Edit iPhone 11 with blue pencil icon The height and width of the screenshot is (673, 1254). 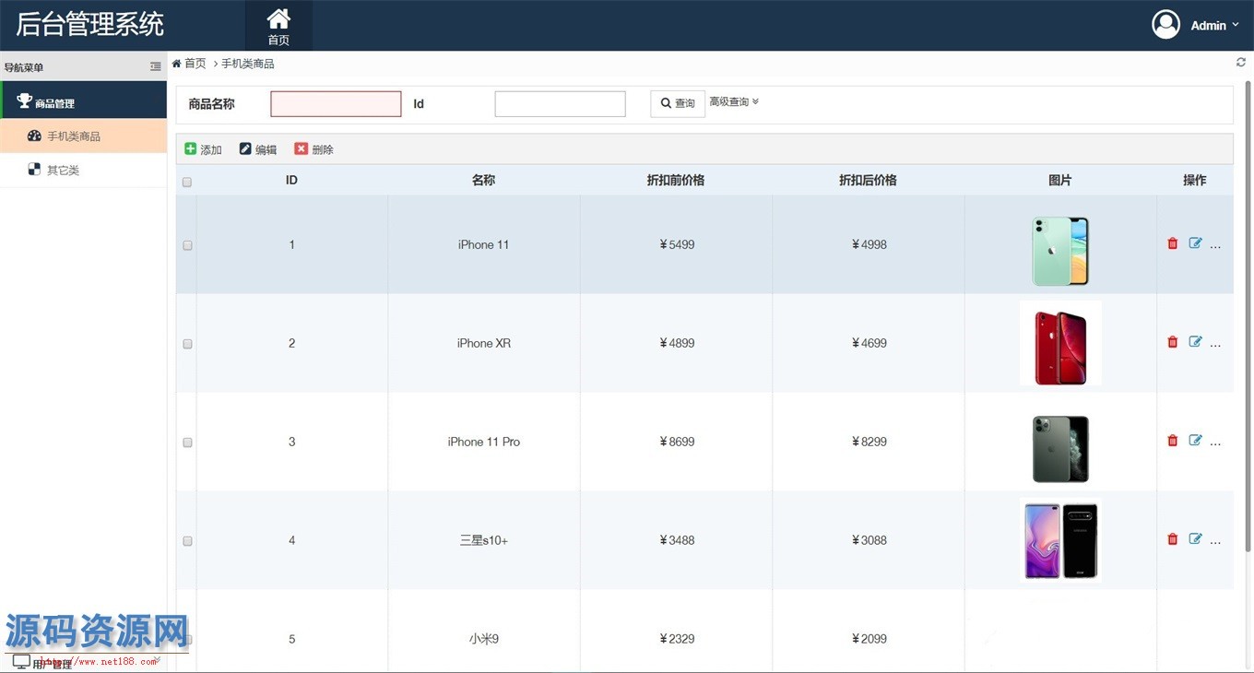pyautogui.click(x=1195, y=243)
